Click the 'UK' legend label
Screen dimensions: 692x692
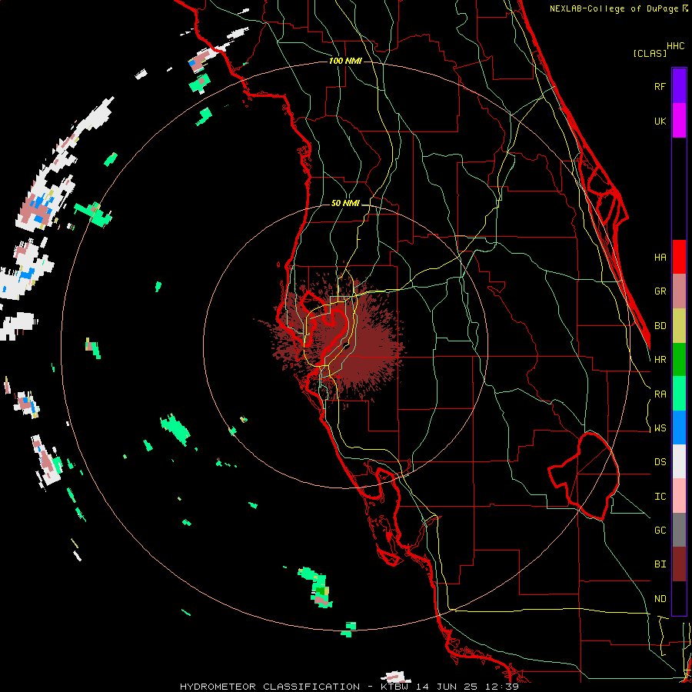click(x=660, y=121)
